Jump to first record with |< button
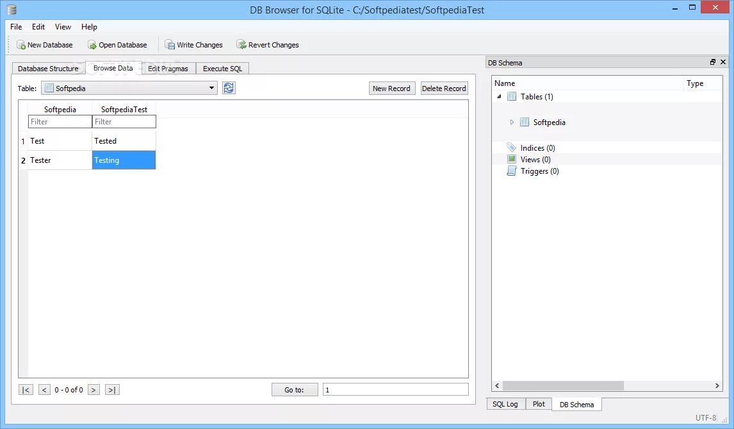Screen dimensions: 734x429 pyautogui.click(x=26, y=390)
